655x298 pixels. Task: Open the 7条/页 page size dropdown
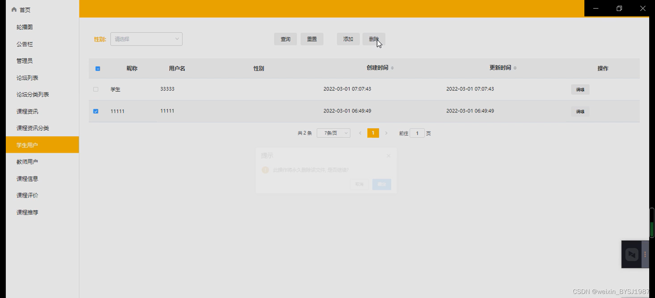point(334,133)
